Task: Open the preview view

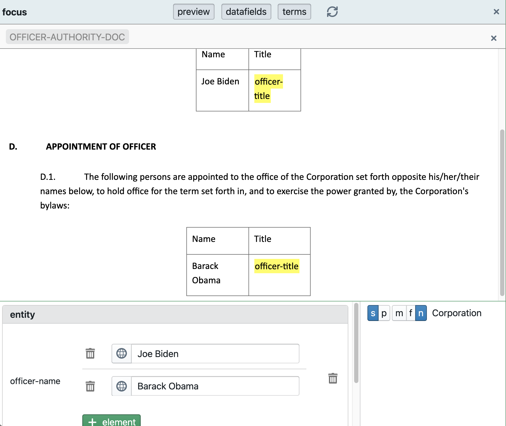Action: [x=194, y=12]
